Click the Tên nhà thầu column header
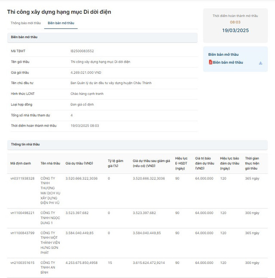Screen dimensions: 275x278 pyautogui.click(x=50, y=163)
